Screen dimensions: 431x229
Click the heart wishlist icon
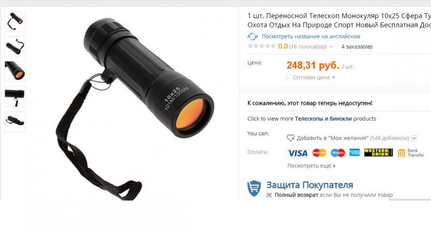tap(290, 138)
